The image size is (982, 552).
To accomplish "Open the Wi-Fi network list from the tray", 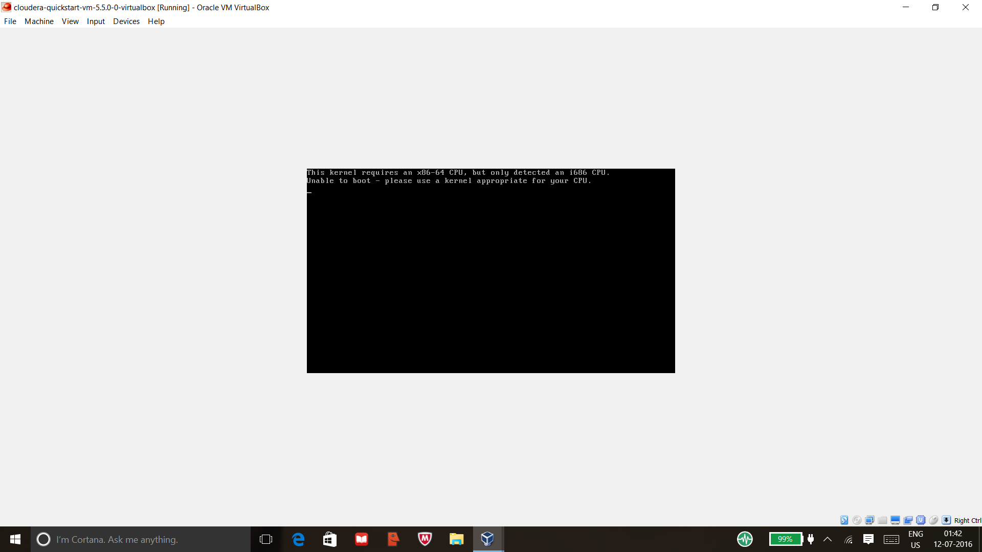I will [x=848, y=539].
